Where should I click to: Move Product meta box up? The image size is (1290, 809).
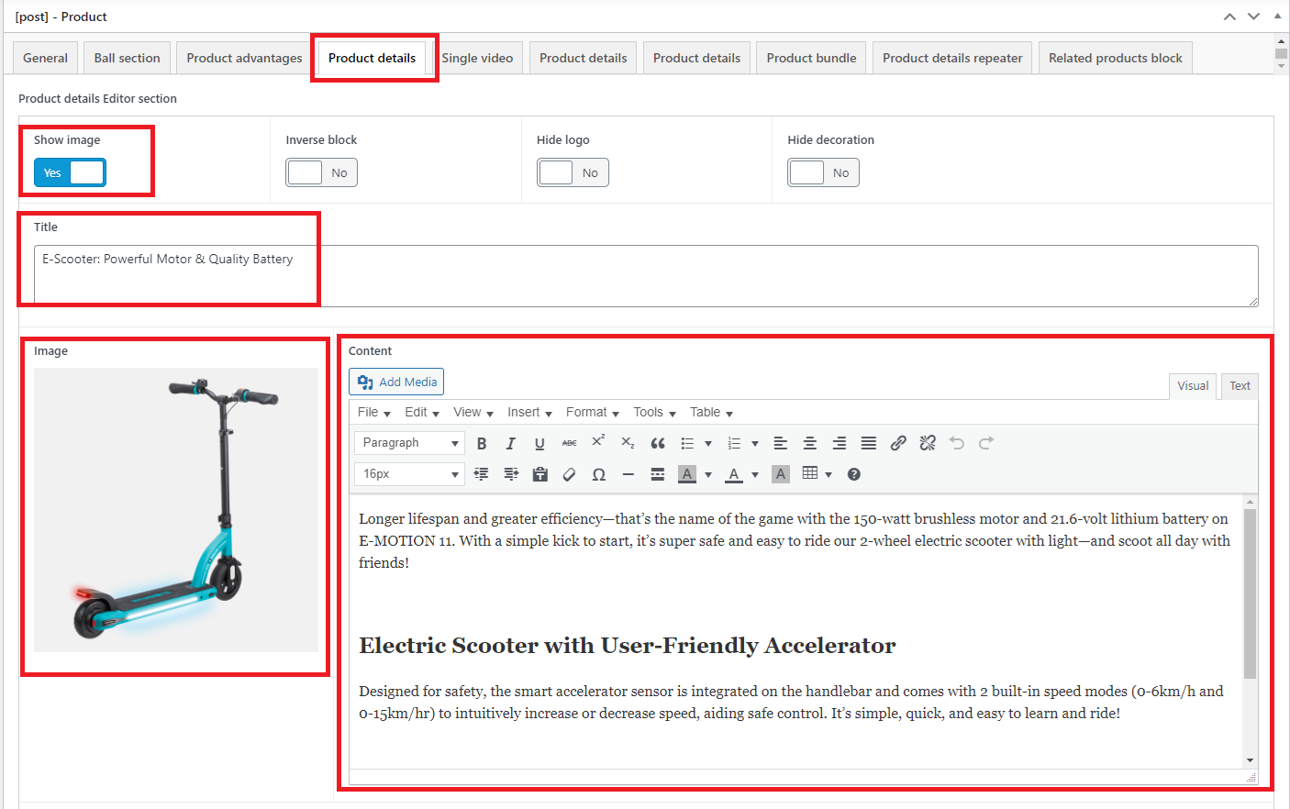tap(1229, 17)
